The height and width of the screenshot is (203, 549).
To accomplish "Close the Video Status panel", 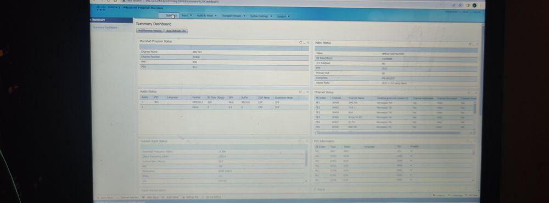I will (477, 44).
